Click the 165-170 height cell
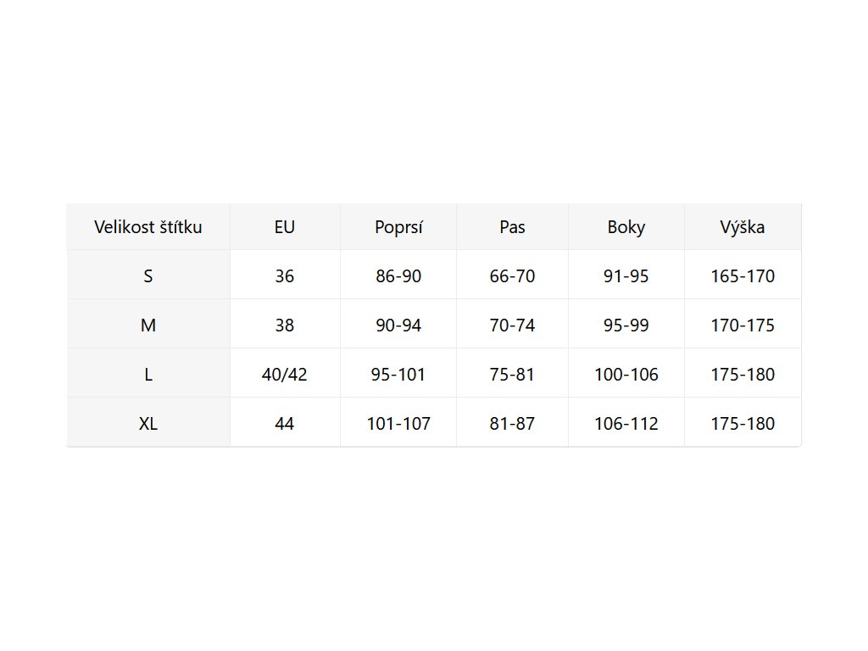The image size is (868, 651). pyautogui.click(x=743, y=276)
